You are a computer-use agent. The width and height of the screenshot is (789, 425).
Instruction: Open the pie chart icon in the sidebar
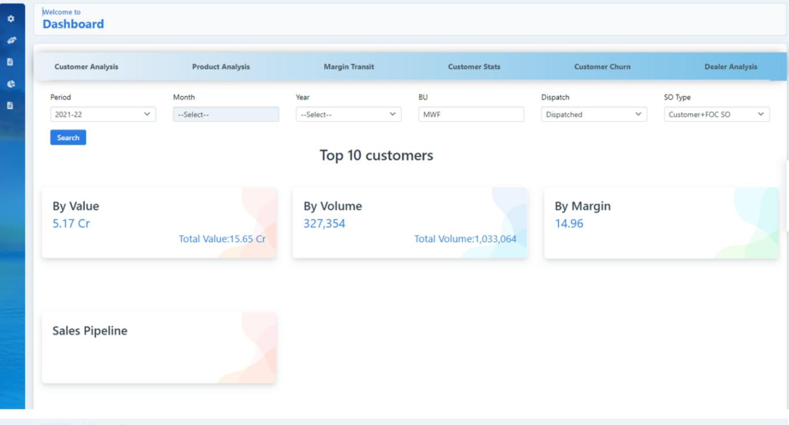click(x=10, y=83)
